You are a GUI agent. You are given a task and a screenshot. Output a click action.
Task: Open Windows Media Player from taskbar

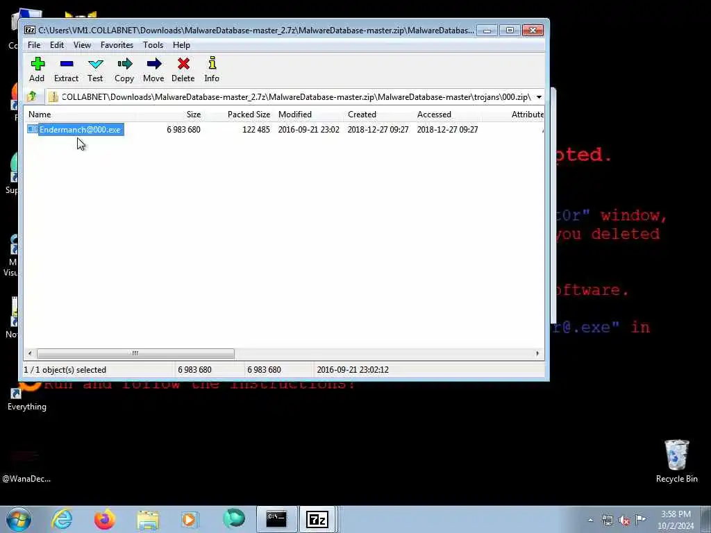[189, 519]
